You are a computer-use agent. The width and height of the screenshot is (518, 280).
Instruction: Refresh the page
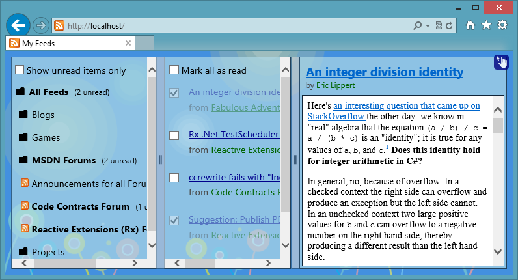449,25
